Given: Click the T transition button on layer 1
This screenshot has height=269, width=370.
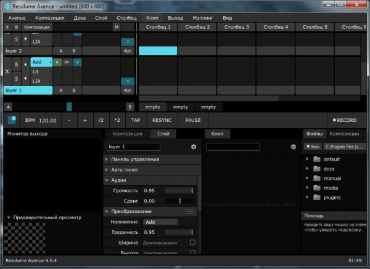Looking at the screenshot, I should point(128,81).
